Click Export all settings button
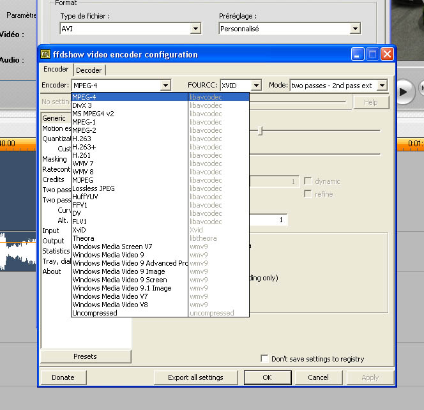Screen dimensions: 424x410 click(195, 377)
